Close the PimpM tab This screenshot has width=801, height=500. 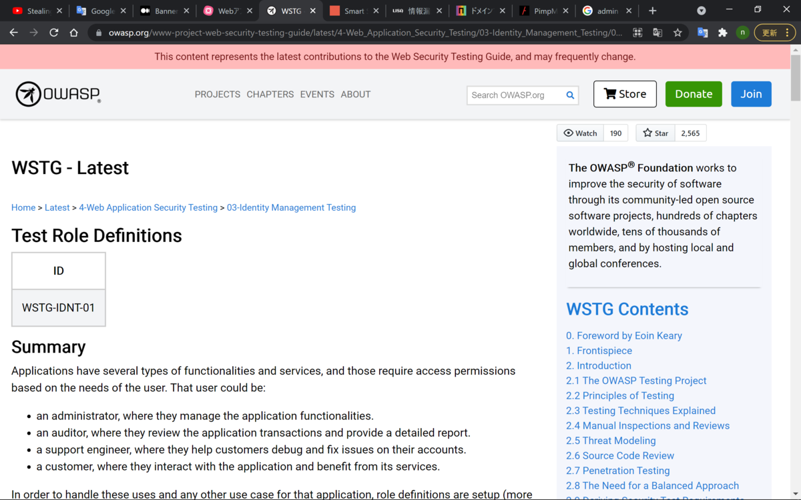[x=566, y=11]
